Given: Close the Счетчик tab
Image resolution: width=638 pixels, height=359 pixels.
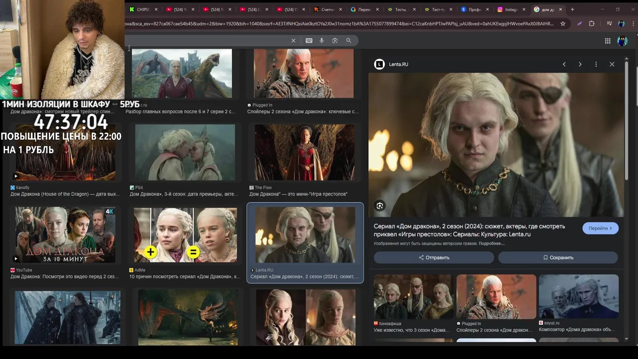Looking at the screenshot, I should click(340, 9).
